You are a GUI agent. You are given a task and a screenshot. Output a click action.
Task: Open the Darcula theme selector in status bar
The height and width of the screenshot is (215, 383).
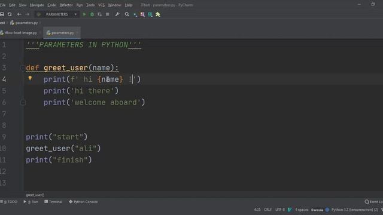317,210
